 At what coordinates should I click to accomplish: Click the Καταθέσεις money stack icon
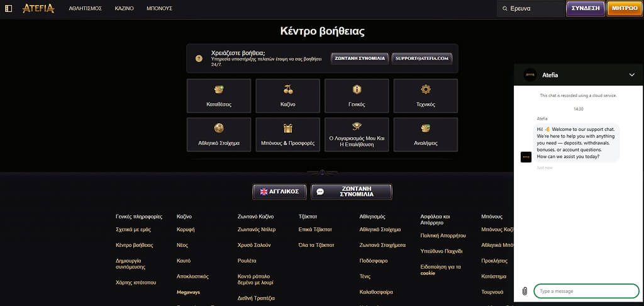(219, 89)
